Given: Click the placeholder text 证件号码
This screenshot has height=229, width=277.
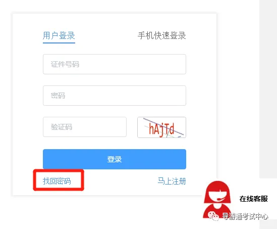Looking at the screenshot, I should [x=65, y=64].
